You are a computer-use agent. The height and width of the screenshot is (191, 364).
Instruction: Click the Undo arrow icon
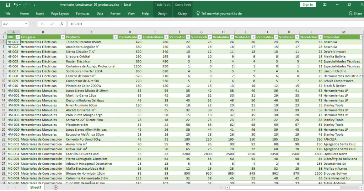(16, 5)
